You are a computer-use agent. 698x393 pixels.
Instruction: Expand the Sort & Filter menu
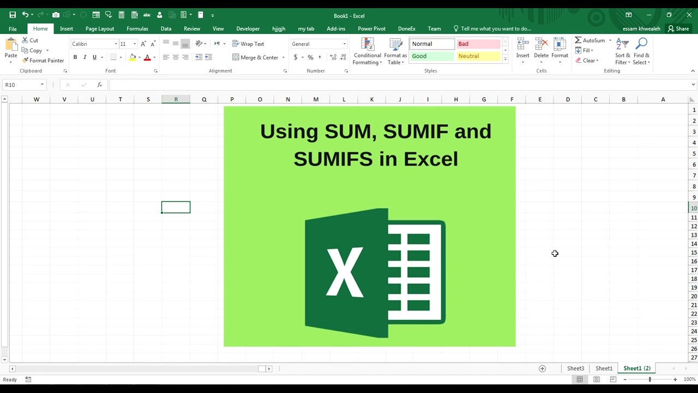622,51
